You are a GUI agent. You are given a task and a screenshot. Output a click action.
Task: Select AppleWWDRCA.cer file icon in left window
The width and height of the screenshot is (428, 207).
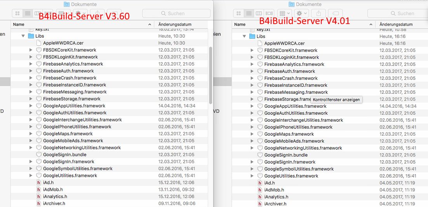pos(38,43)
